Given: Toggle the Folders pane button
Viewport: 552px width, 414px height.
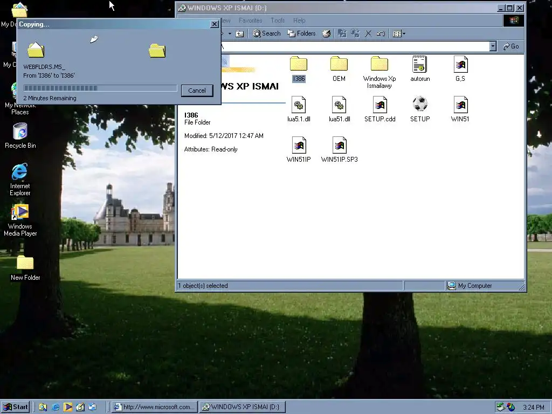Looking at the screenshot, I should [x=302, y=34].
